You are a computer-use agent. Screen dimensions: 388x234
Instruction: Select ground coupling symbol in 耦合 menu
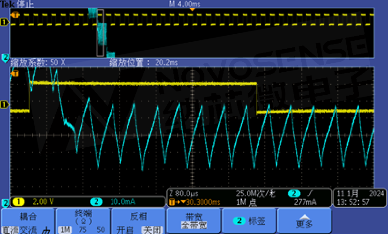click(46, 231)
